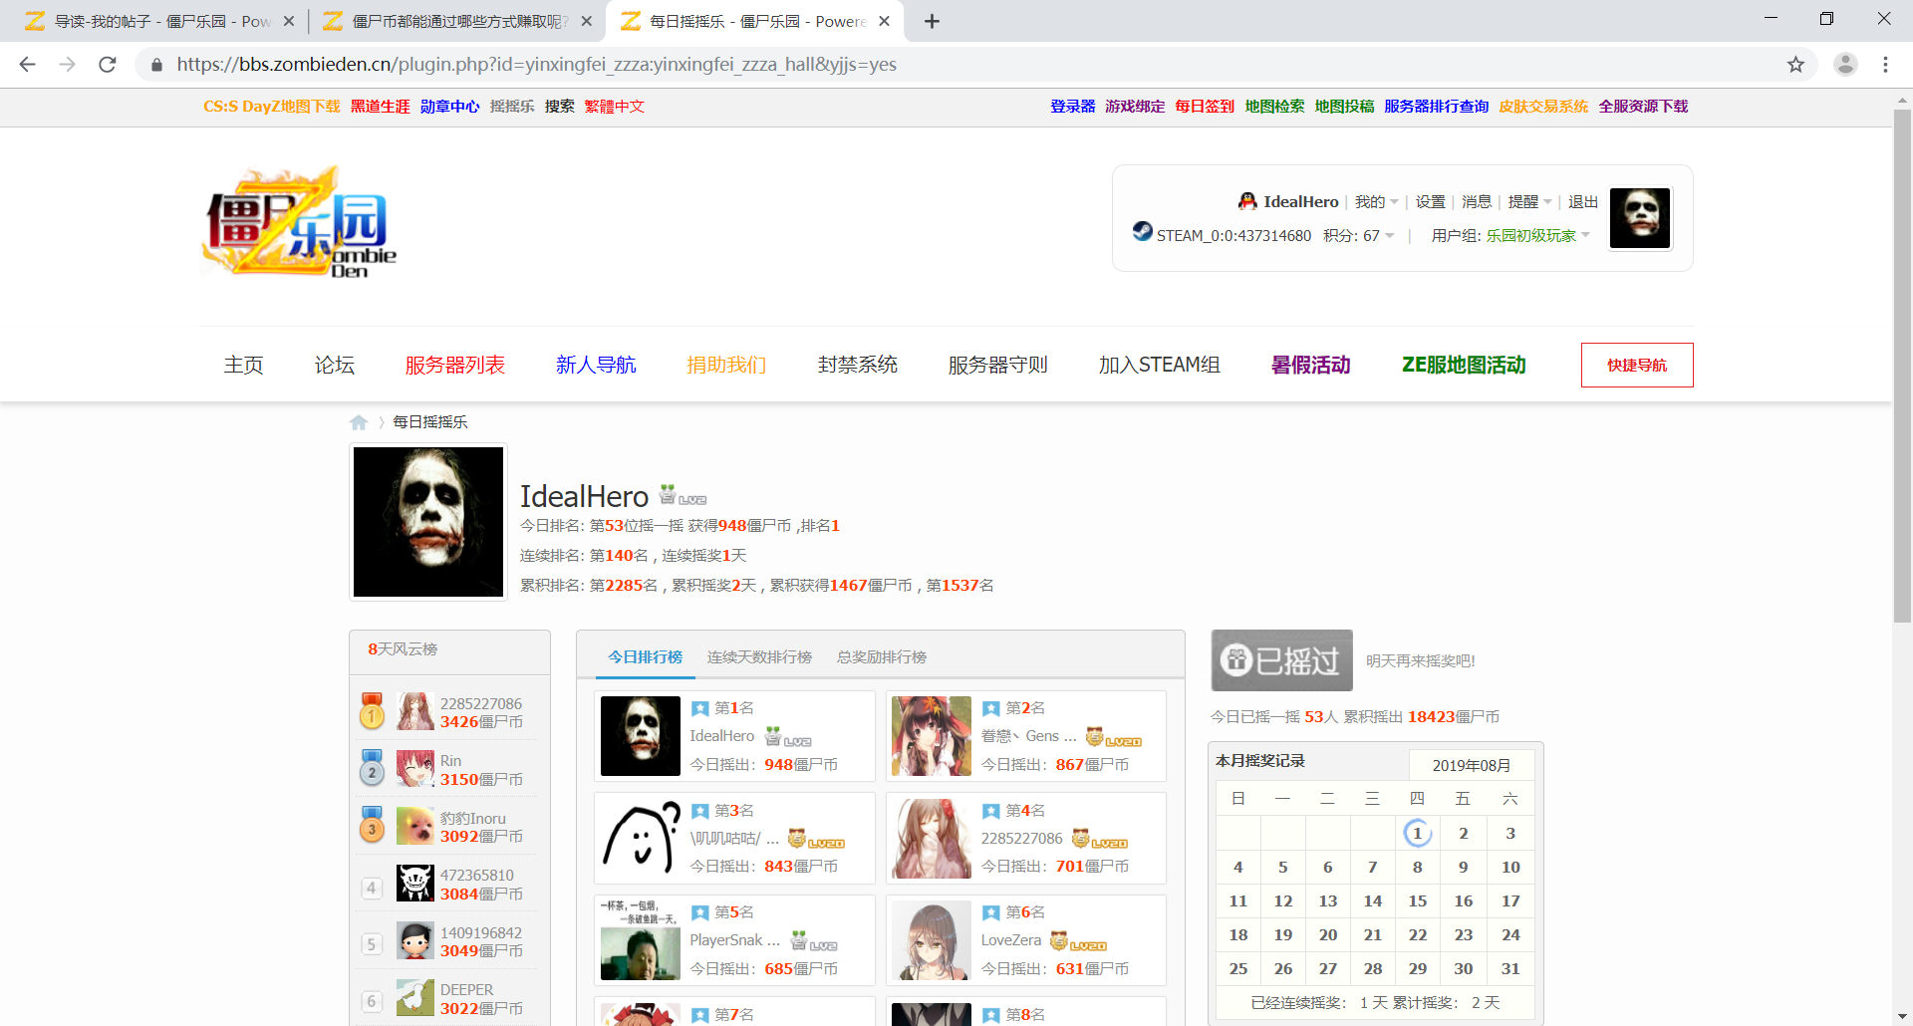Click the 快捷导航 button
1913x1026 pixels.
point(1636,365)
